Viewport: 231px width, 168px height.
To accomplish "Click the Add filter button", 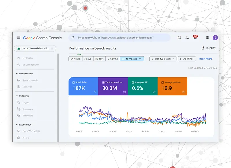I will pyautogui.click(x=187, y=59).
